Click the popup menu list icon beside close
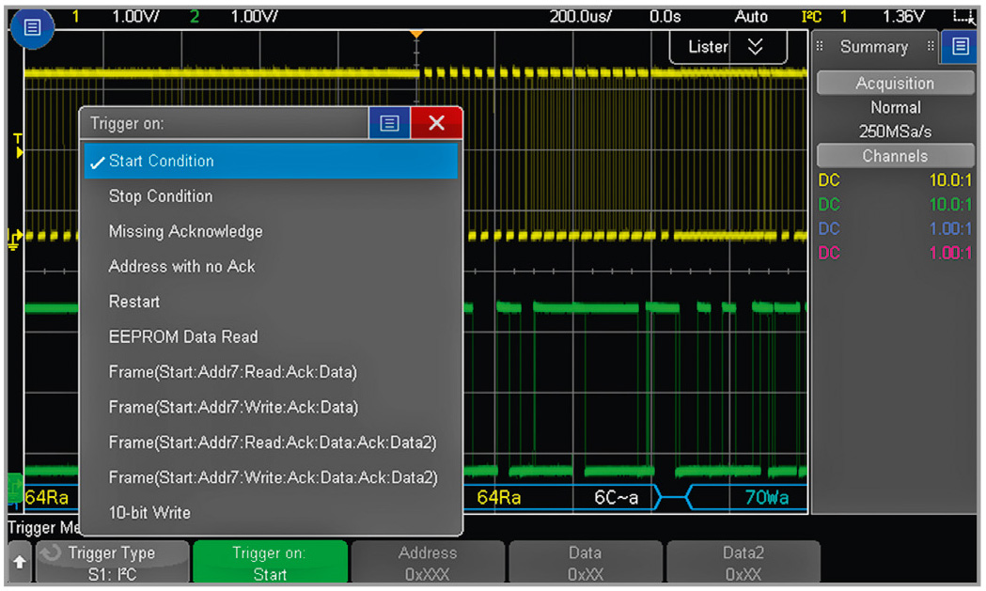Viewport: 986px width, 591px height. pyautogui.click(x=389, y=123)
